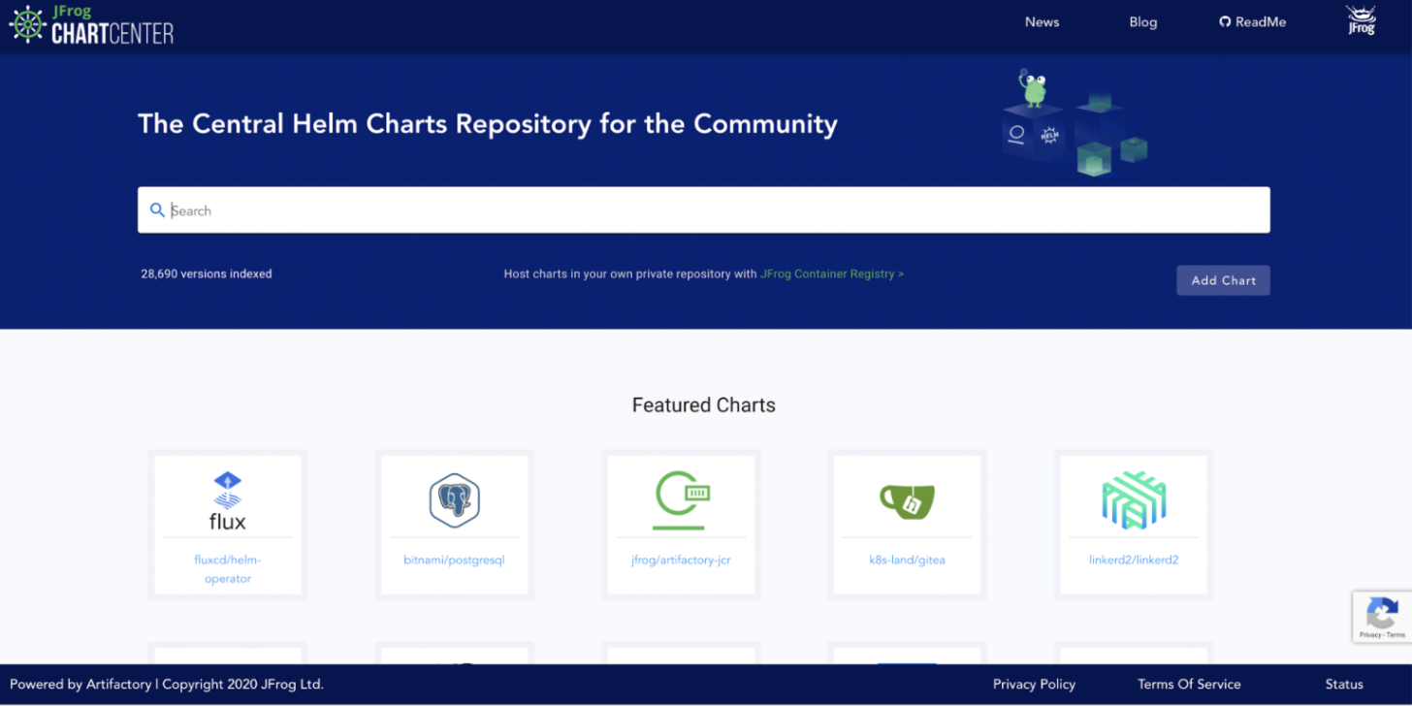This screenshot has width=1412, height=706.
Task: Click the search magnifier icon
Action: [x=157, y=209]
